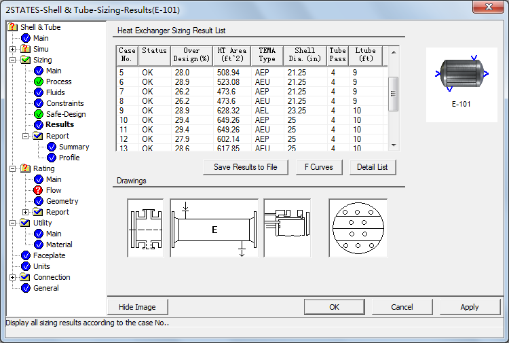Open the tube layout circle drawing
Image resolution: width=509 pixels, height=343 pixels.
click(358, 228)
